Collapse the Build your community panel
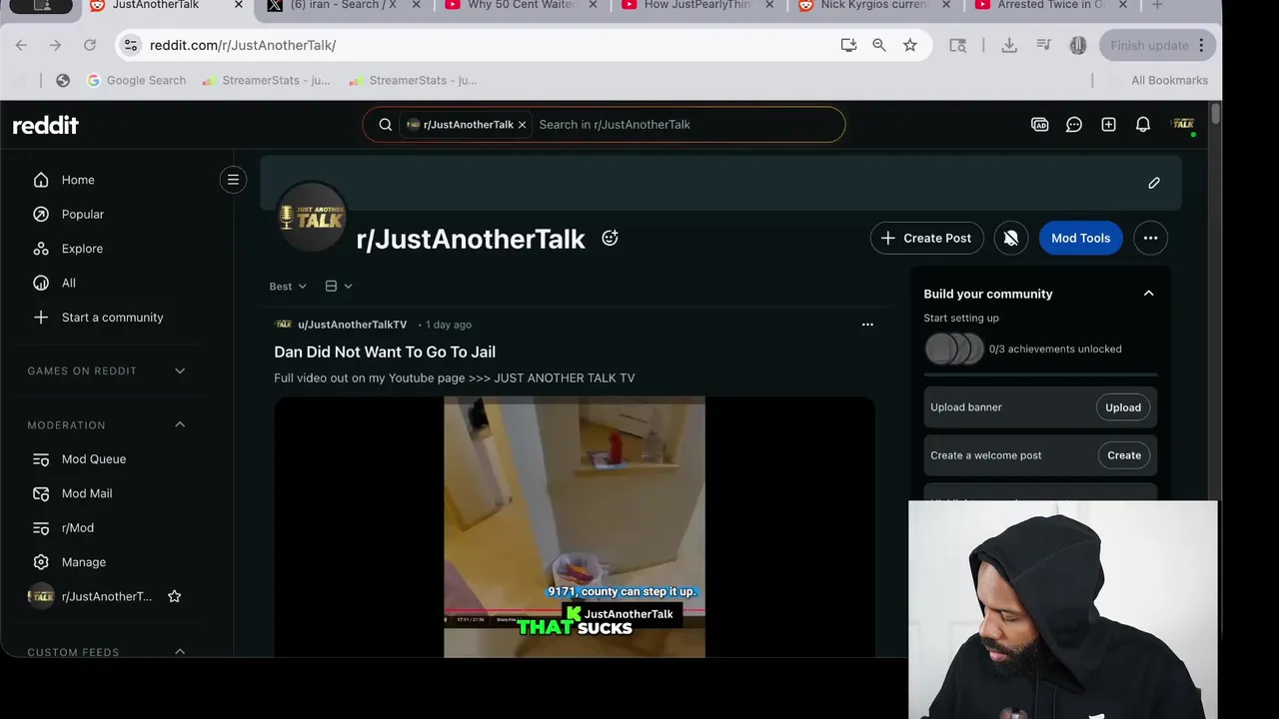The height and width of the screenshot is (719, 1279). 1148,294
